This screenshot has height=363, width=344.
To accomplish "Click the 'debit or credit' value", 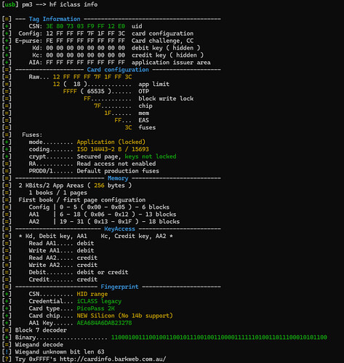I will [x=103, y=272].
